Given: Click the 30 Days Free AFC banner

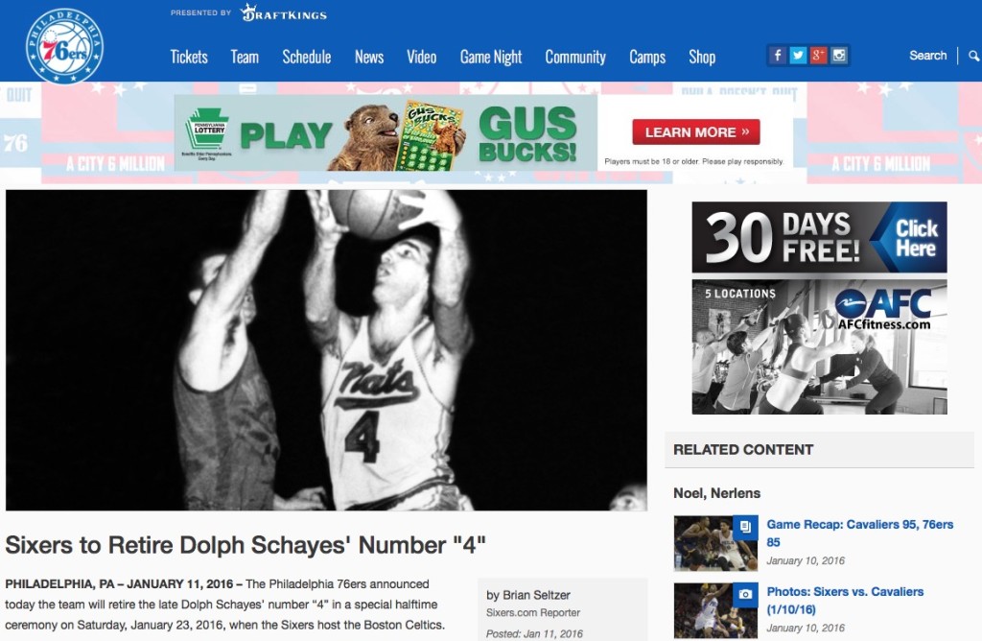Looking at the screenshot, I should 819,237.
